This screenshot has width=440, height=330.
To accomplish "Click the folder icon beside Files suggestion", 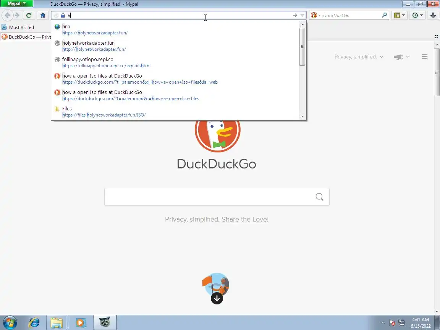I will [57, 109].
